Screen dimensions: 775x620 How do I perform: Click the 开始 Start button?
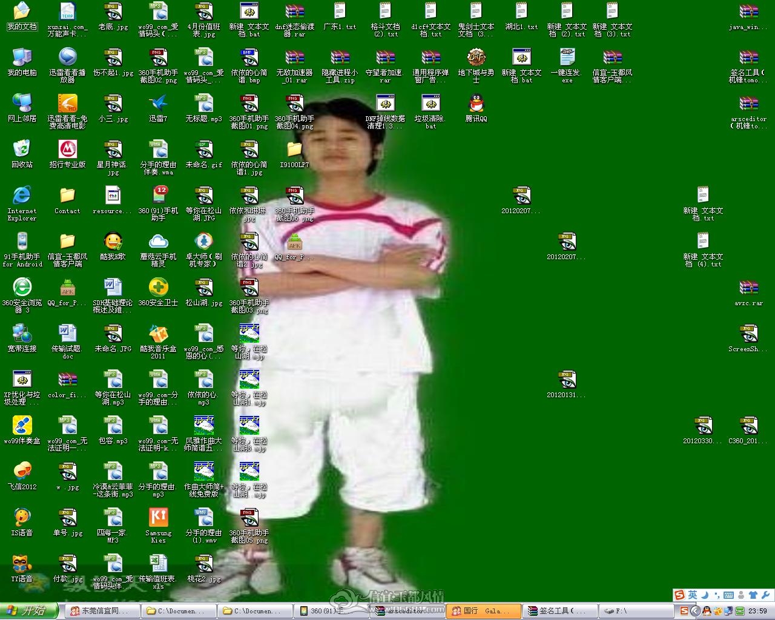(28, 611)
